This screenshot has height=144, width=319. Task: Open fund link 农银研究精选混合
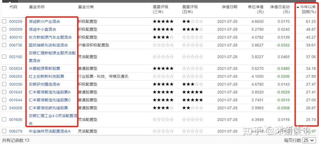tap(44, 84)
